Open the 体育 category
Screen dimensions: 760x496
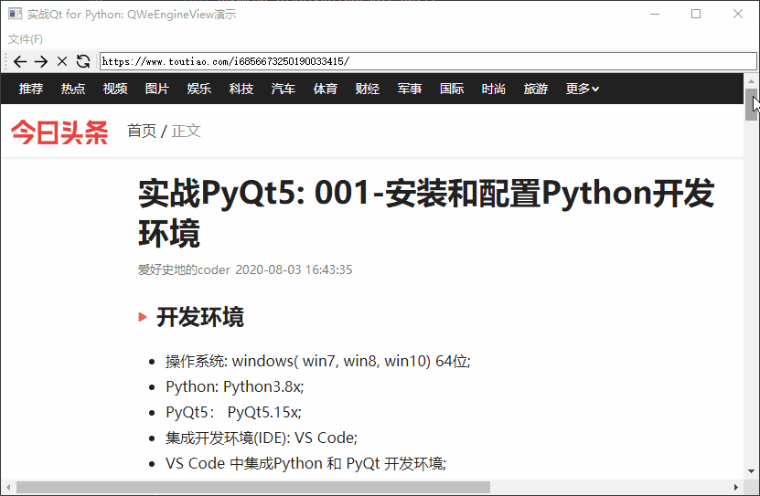pos(326,89)
